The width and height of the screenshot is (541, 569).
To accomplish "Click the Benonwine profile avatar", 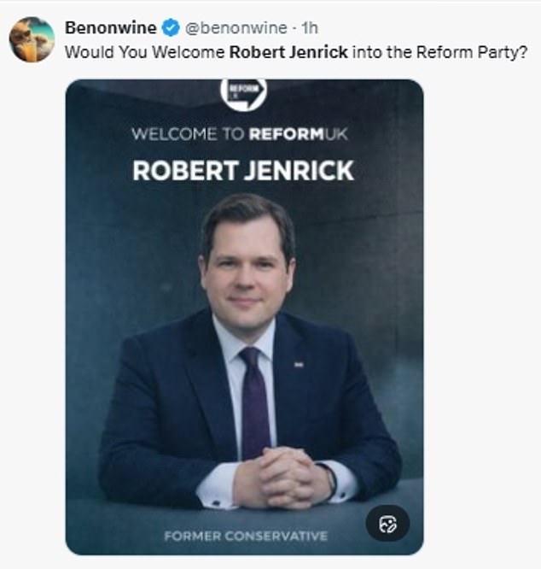I will tap(32, 39).
